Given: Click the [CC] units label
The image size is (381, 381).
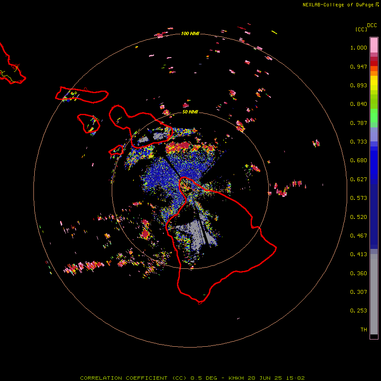Looking at the screenshot, I should [x=361, y=29].
